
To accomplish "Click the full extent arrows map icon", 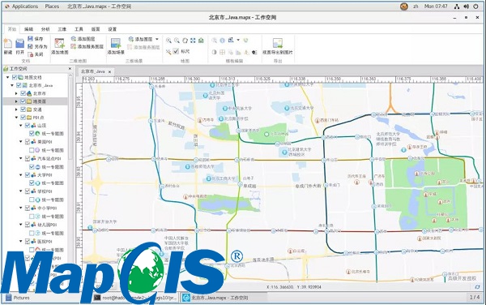I will tap(193, 41).
